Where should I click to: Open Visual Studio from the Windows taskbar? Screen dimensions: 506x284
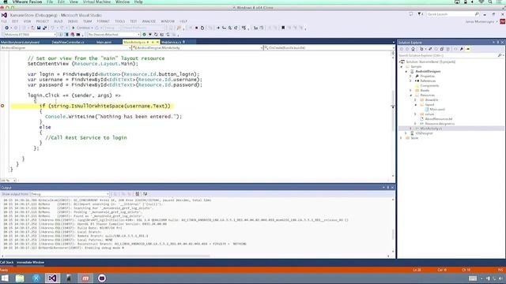point(52,278)
